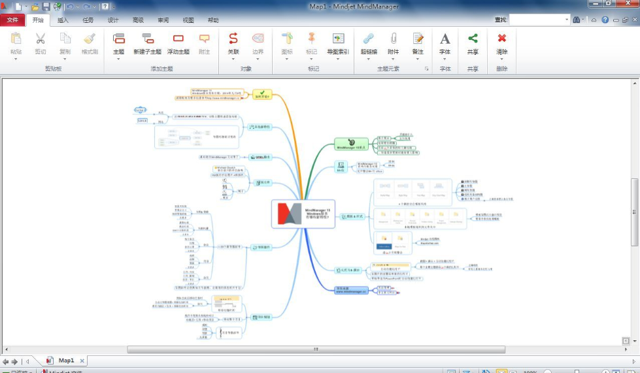Expand the 清除 clear dropdown arrow

[x=501, y=59]
